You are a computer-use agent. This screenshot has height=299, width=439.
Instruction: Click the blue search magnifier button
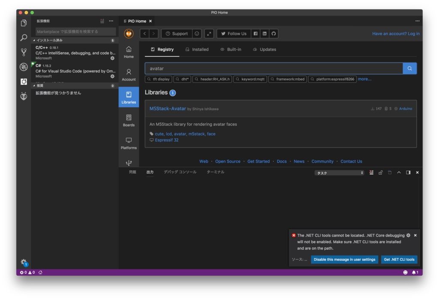pyautogui.click(x=409, y=68)
